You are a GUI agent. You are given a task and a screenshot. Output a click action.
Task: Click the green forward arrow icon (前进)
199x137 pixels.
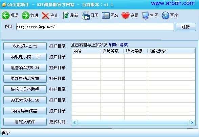pyautogui.click(x=25, y=16)
